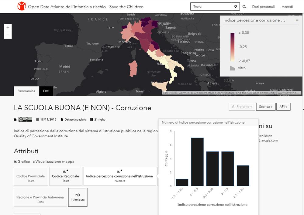Viewport: 304px width, 215px height.
Task: Click the -1.5 to -1.00 histogram bar
Action: point(182,183)
